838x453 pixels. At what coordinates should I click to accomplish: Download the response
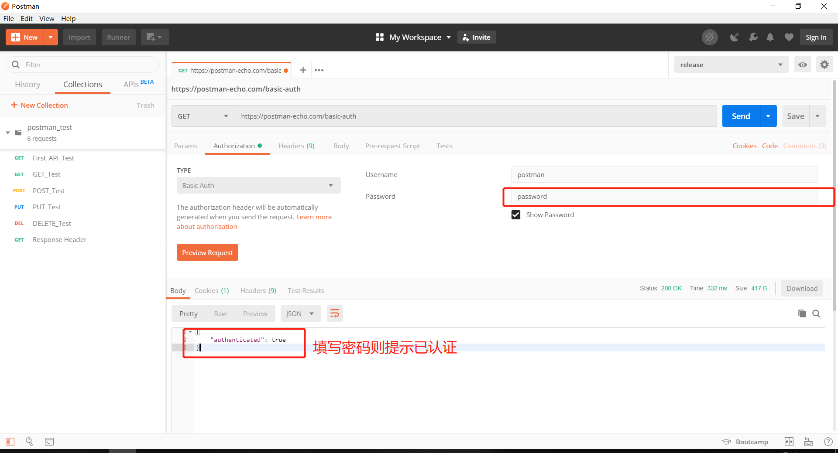(802, 289)
